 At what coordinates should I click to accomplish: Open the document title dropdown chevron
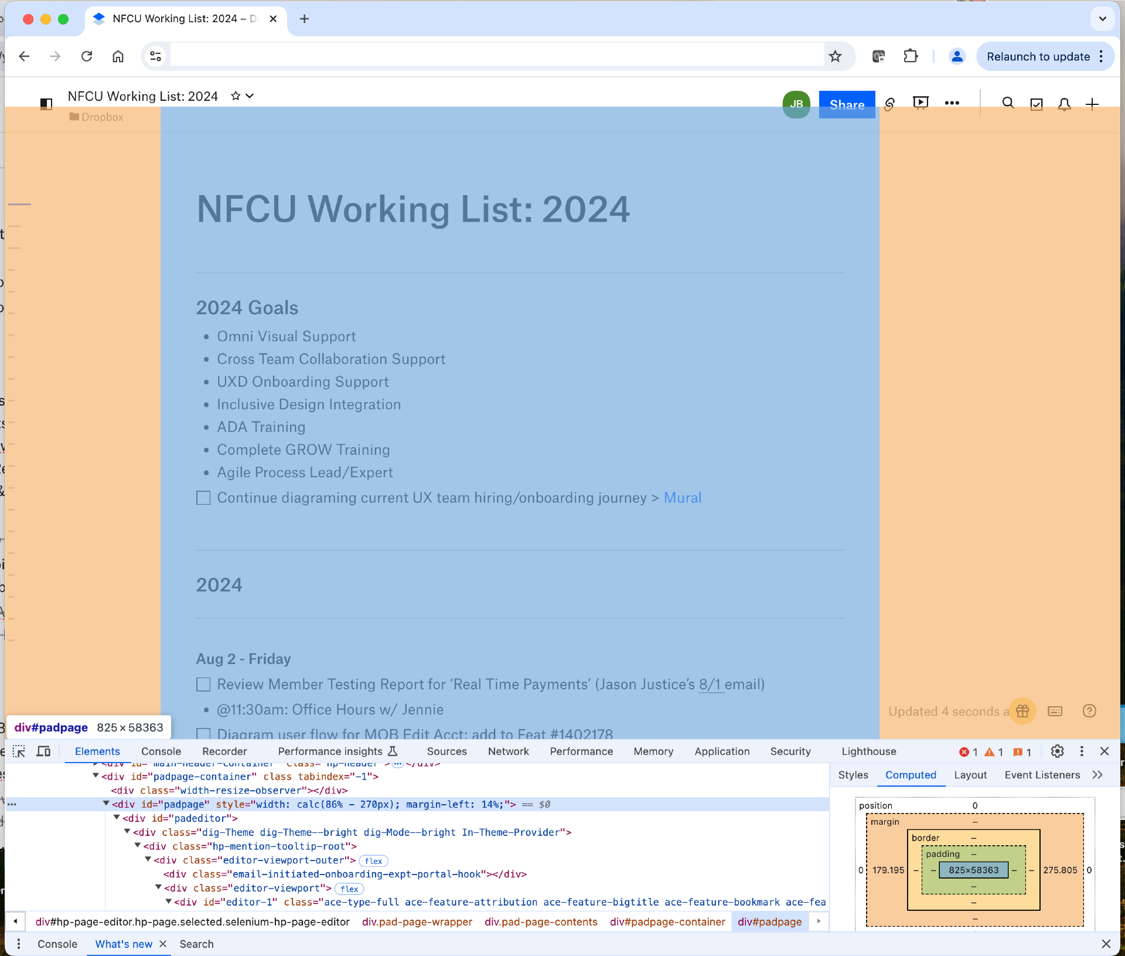pos(250,96)
